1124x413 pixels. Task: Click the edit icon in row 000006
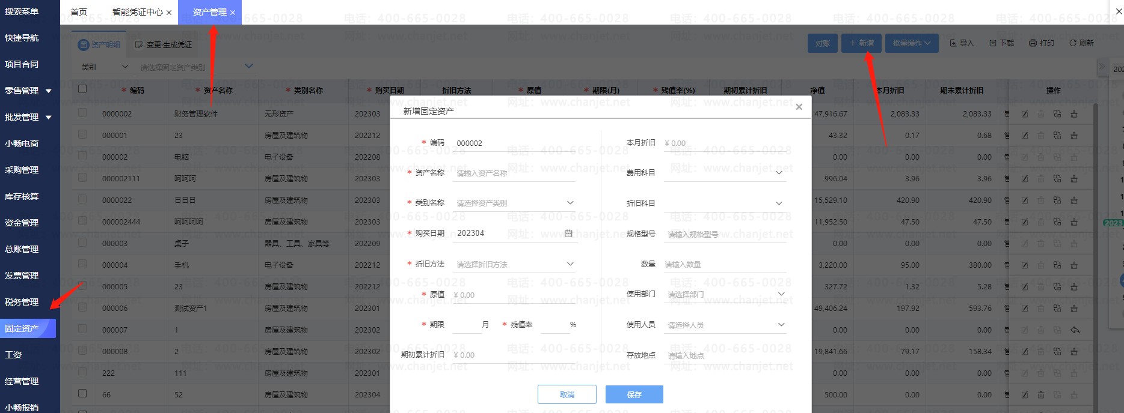pos(1024,309)
